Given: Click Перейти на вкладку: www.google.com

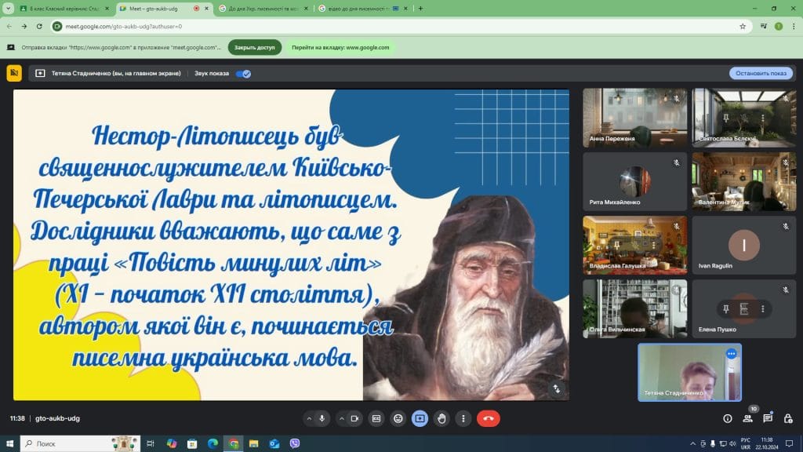Looking at the screenshot, I should [x=340, y=47].
